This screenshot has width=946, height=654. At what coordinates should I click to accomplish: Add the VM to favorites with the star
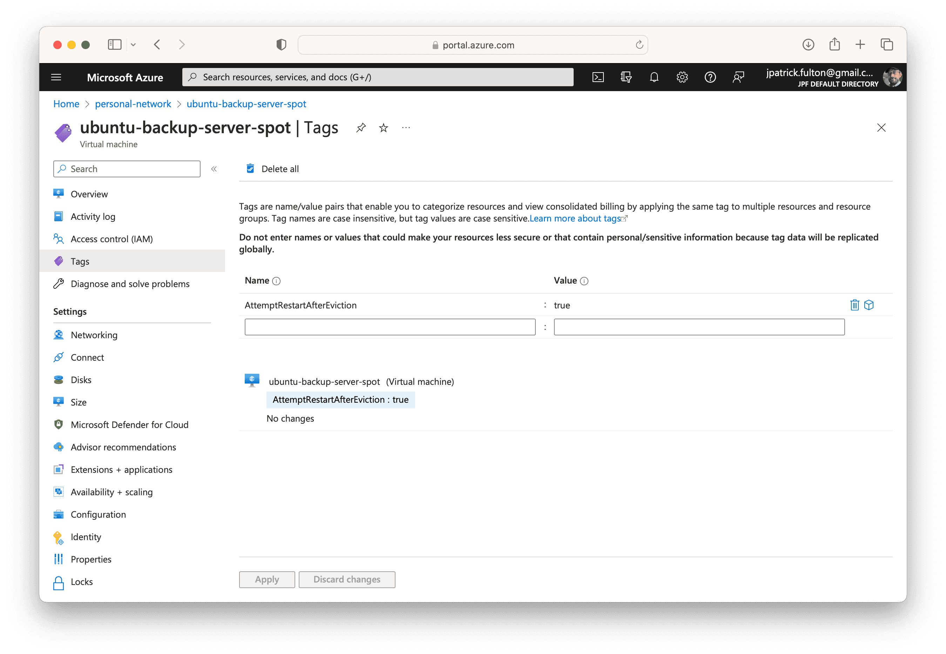[x=383, y=128]
